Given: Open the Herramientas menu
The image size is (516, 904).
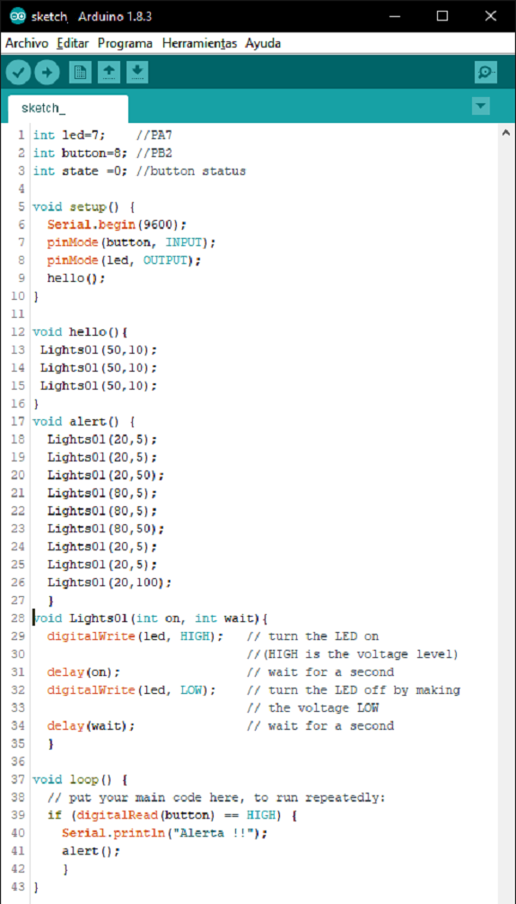Looking at the screenshot, I should click(199, 43).
